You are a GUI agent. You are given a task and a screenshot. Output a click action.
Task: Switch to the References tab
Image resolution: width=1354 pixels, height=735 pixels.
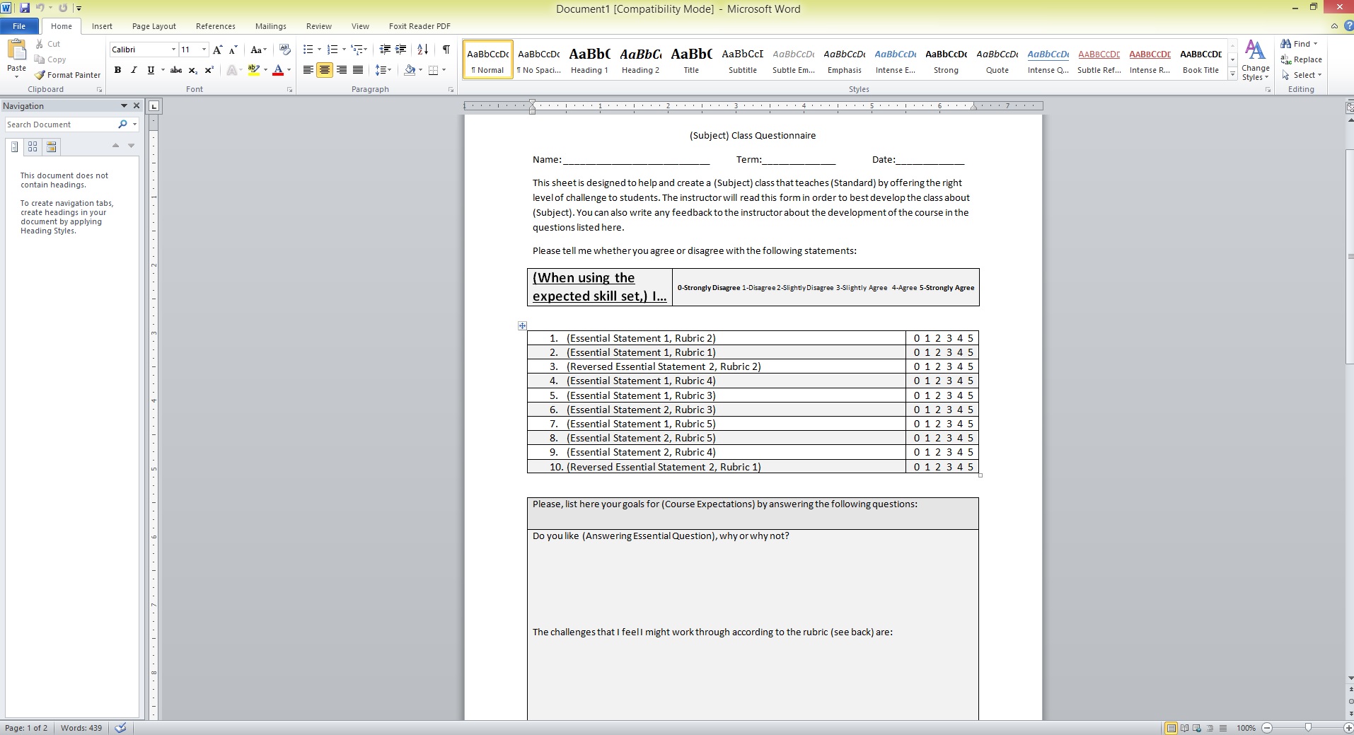pyautogui.click(x=215, y=26)
